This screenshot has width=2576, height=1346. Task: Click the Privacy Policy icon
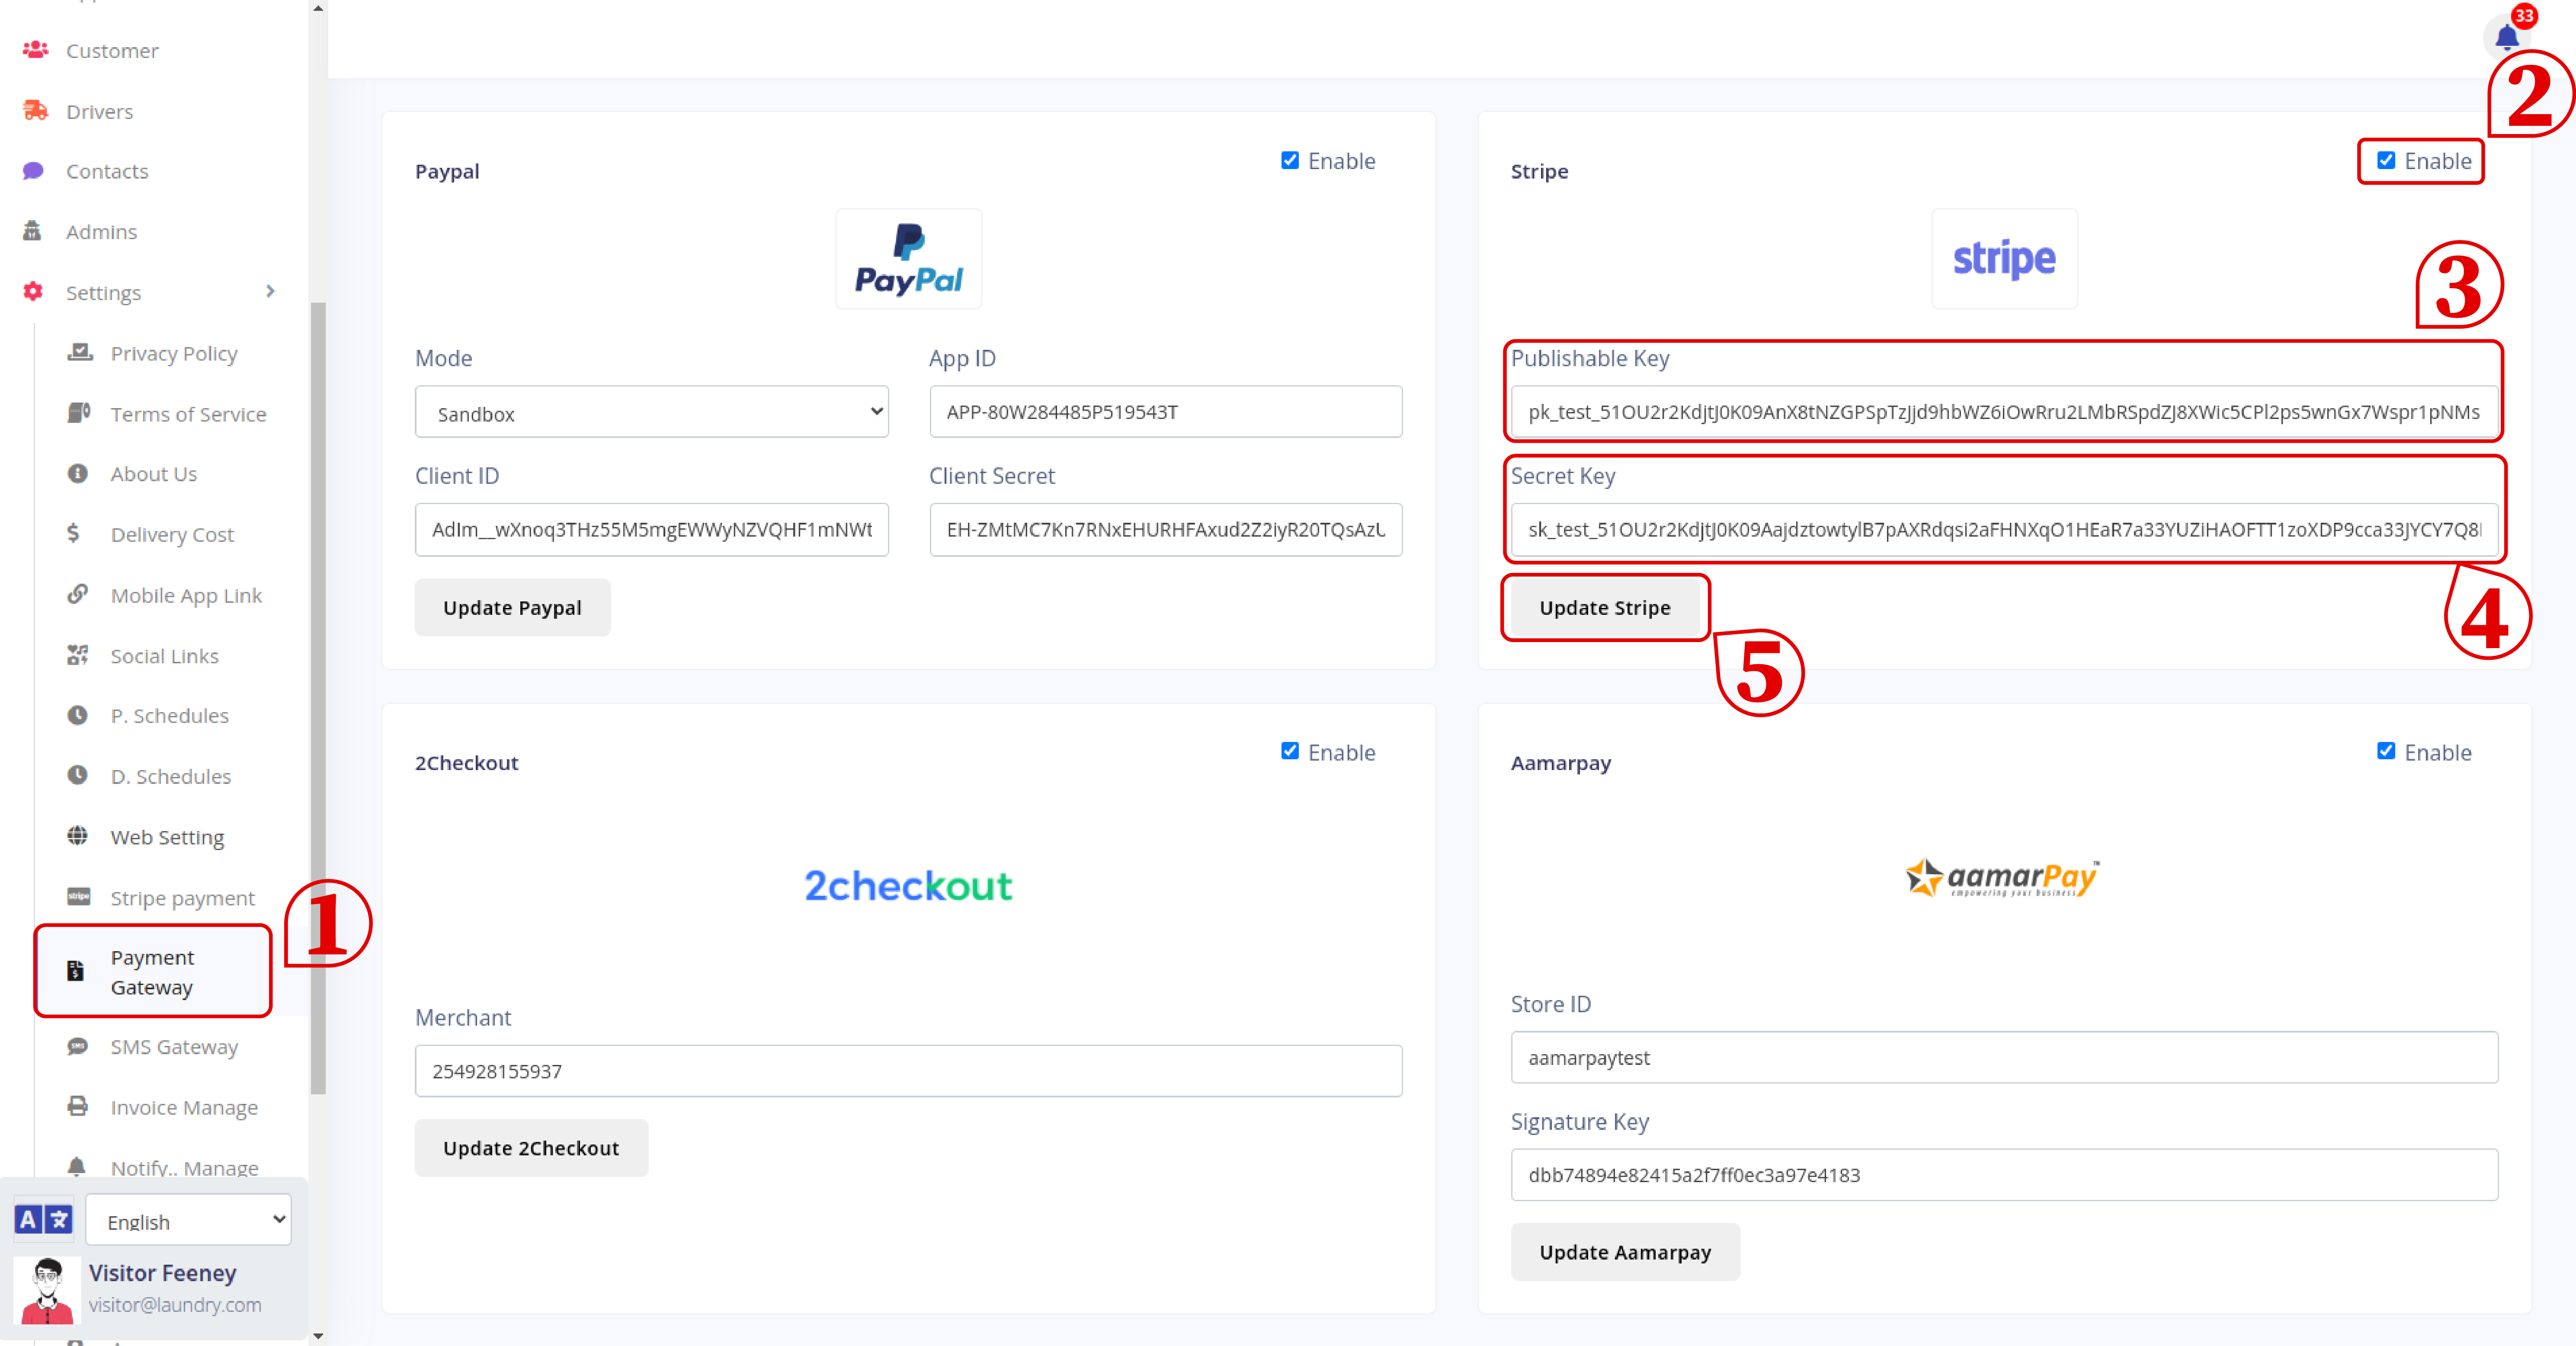[x=79, y=352]
